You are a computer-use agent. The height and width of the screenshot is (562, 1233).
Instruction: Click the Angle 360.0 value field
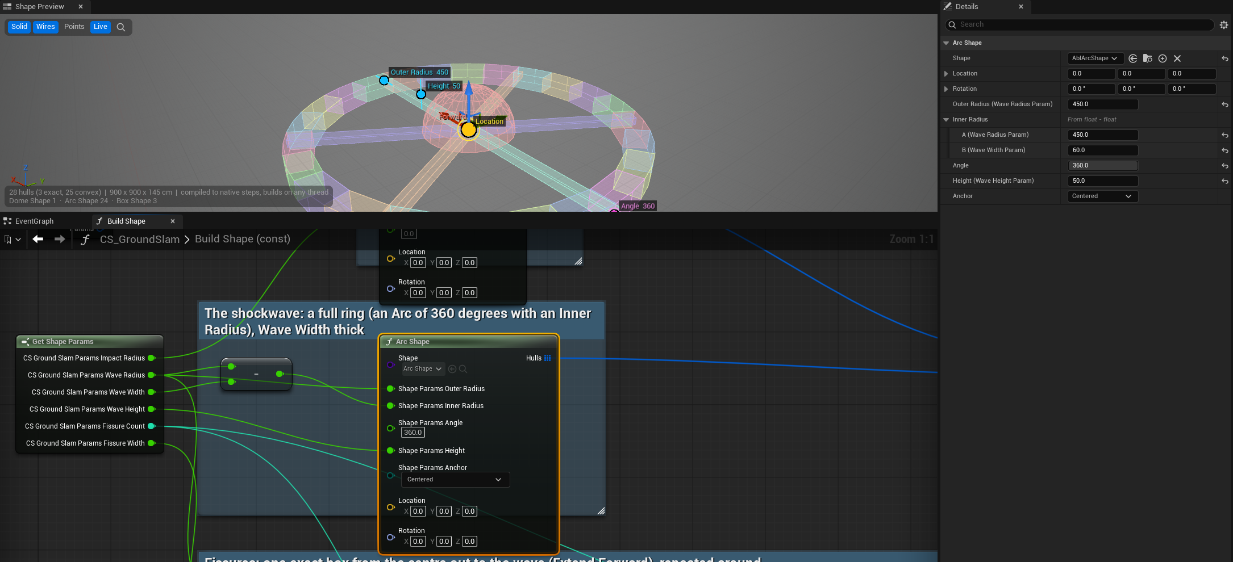pos(1103,166)
